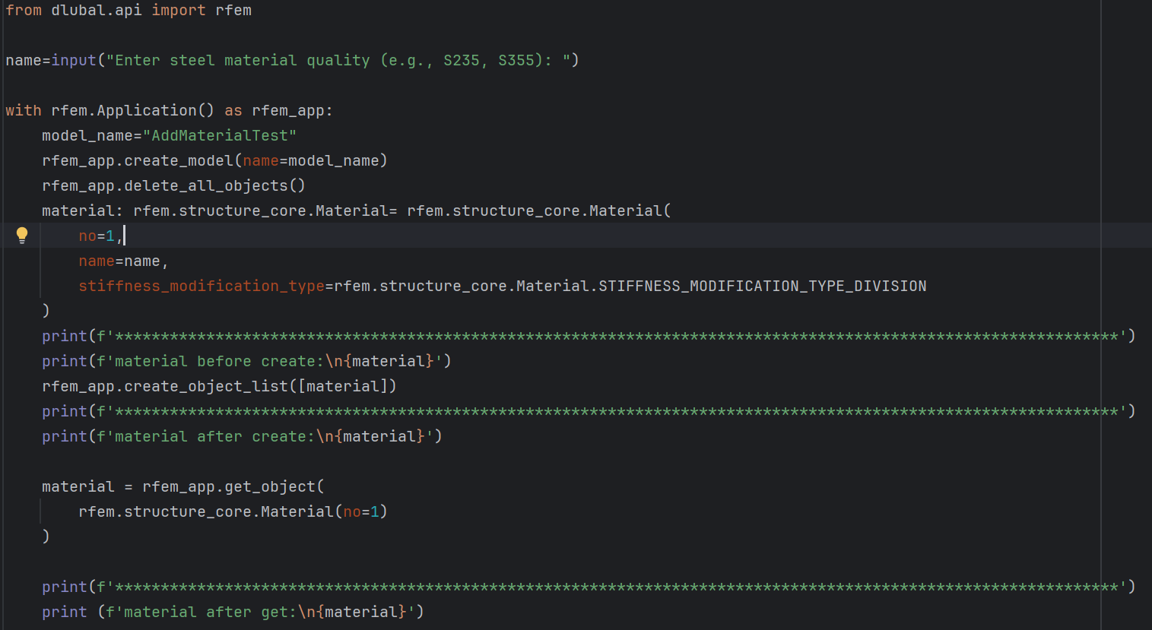Click the STIFFNESS_MODIFICATION_TYPE_DIVISION constant
Viewport: 1152px width, 630px height.
point(762,286)
